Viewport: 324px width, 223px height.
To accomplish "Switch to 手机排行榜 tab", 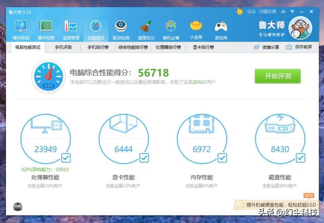I will [x=98, y=48].
